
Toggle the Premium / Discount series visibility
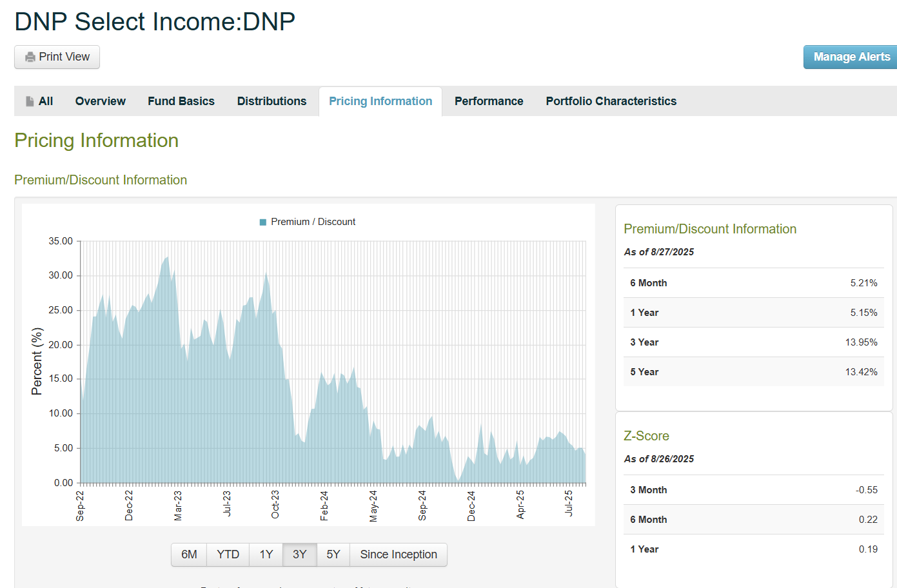click(307, 221)
